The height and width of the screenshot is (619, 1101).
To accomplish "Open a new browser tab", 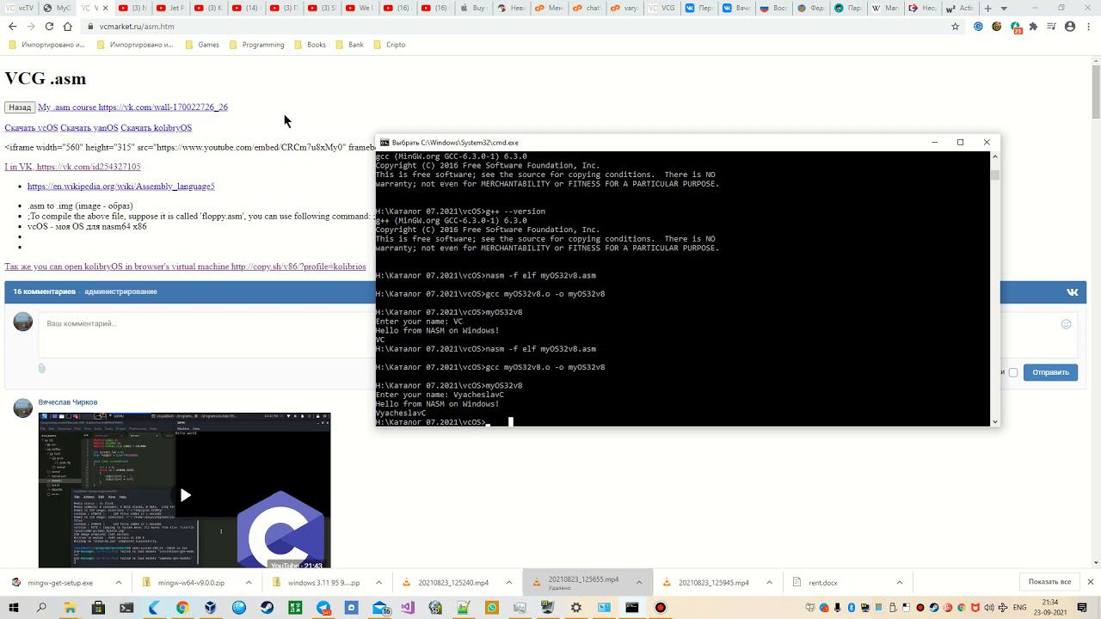I will [987, 8].
